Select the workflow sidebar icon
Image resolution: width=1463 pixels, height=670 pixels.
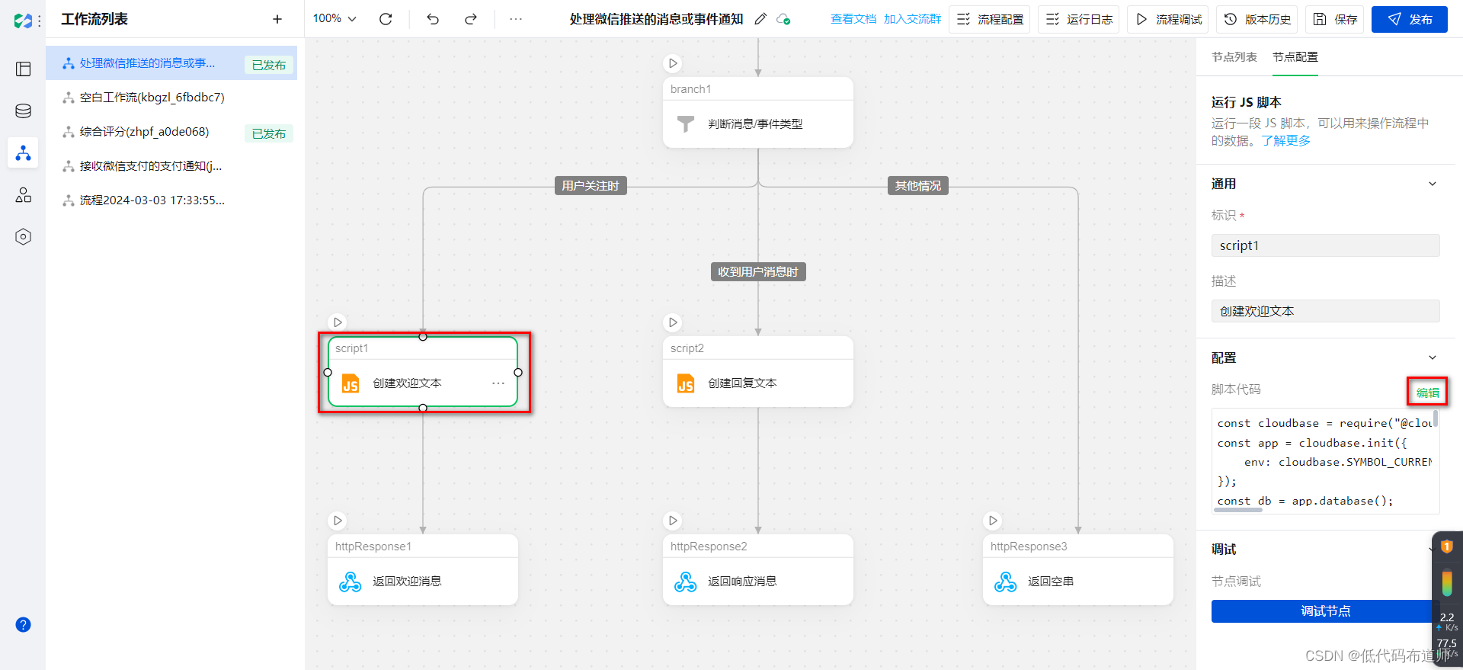23,153
